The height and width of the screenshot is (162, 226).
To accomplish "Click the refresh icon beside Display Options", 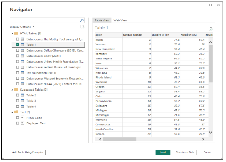I will (82, 27).
